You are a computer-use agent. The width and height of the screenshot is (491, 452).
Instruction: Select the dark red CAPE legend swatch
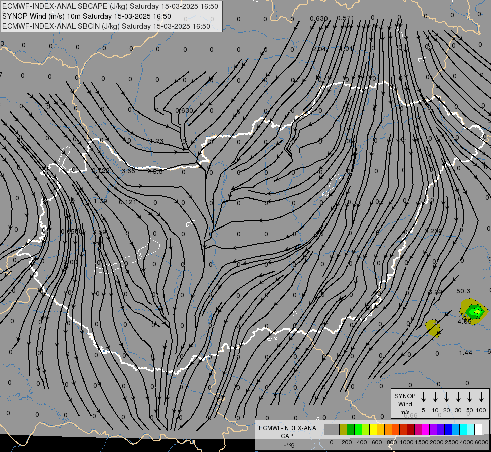coord(411,430)
